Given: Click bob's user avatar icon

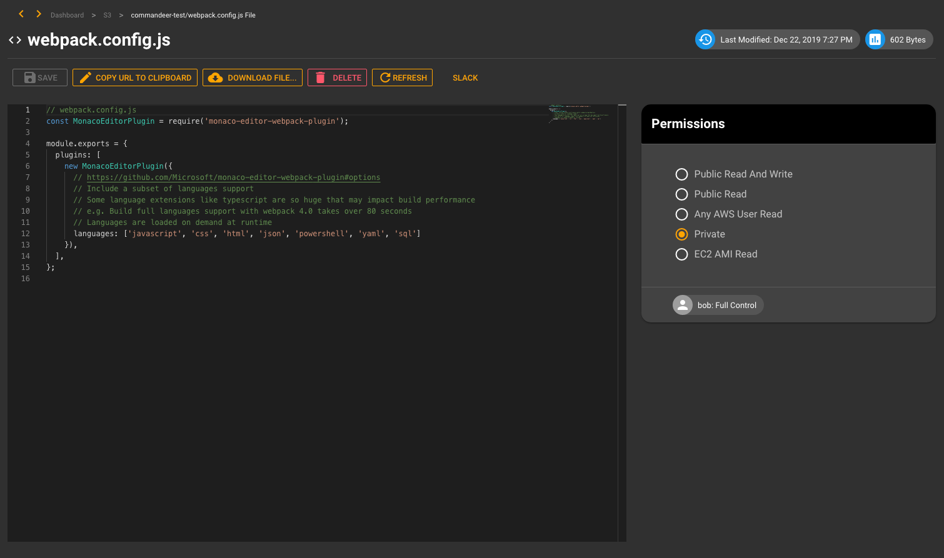Looking at the screenshot, I should (683, 305).
